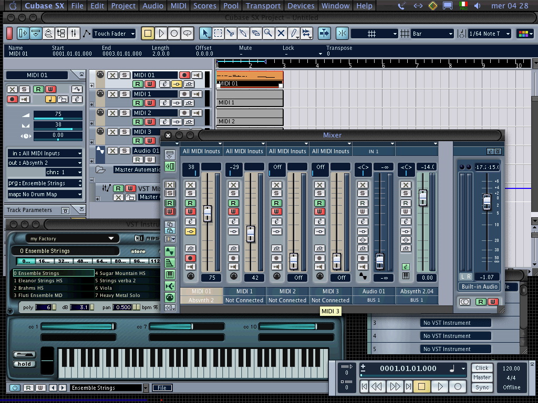The image size is (538, 403).
Task: Mute the MIDI 2 track in track list
Action: point(113,113)
